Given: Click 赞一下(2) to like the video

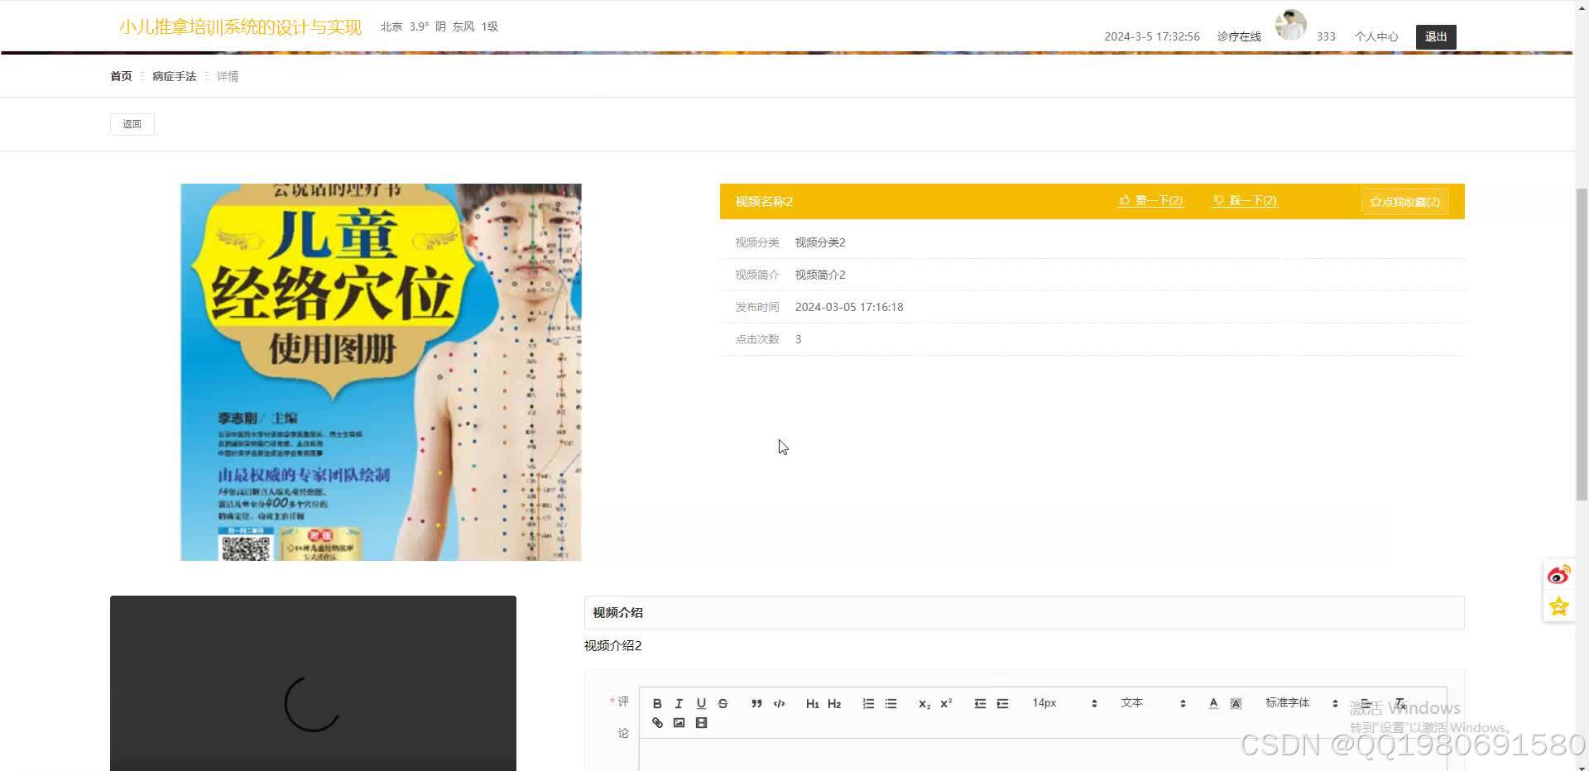Looking at the screenshot, I should tap(1150, 200).
